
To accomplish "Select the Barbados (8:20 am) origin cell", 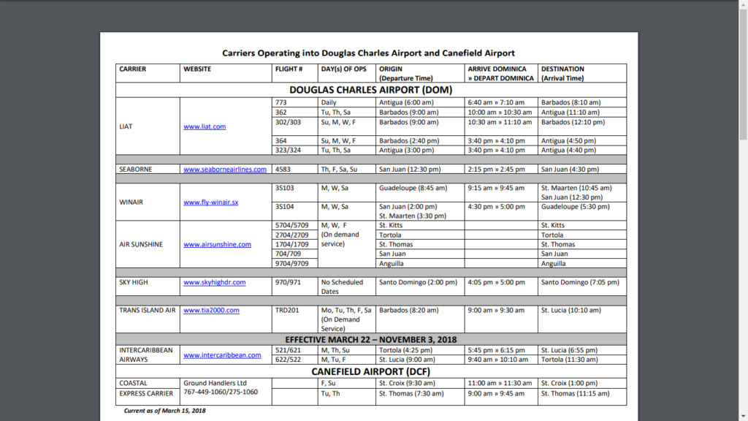I will point(420,319).
